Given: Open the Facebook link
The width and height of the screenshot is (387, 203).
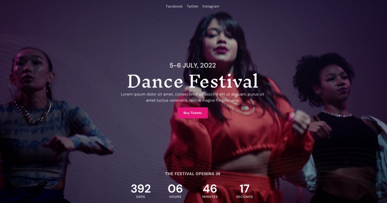Looking at the screenshot, I should [174, 6].
